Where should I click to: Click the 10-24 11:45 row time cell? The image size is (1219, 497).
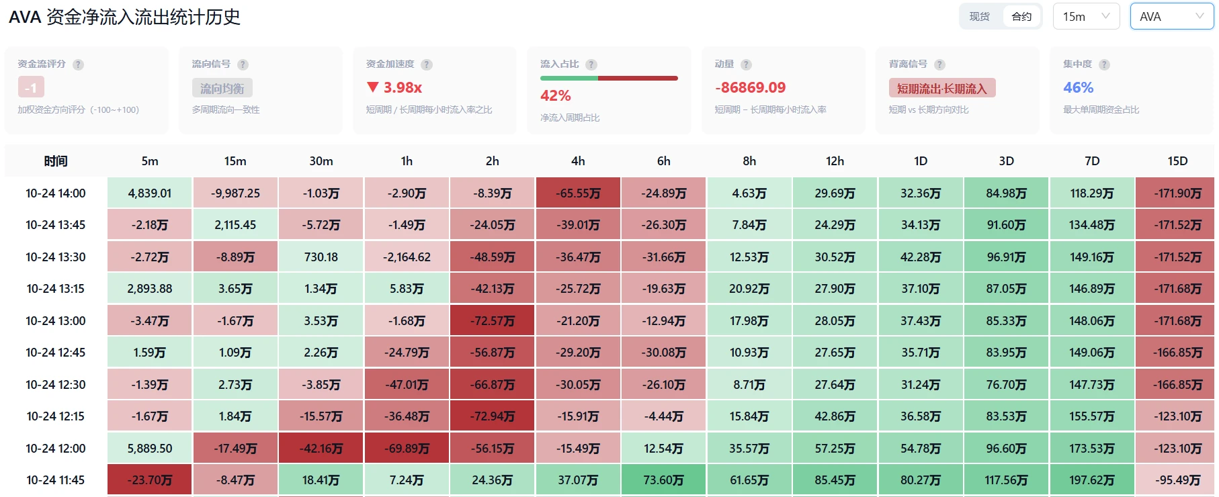tap(56, 480)
